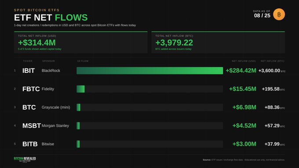The image size is (299, 168).
Task: Click the +3,600.00 BTC value
Action: click(x=272, y=71)
